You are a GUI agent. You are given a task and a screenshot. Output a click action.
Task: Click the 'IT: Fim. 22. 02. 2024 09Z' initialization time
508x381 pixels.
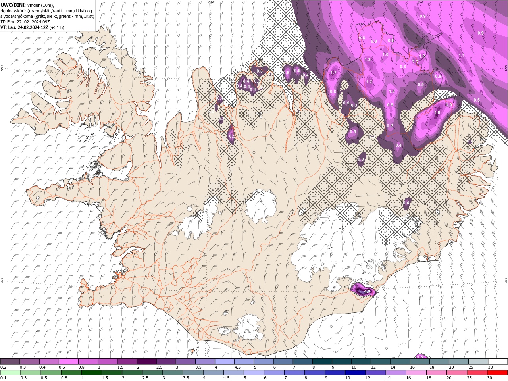point(25,22)
